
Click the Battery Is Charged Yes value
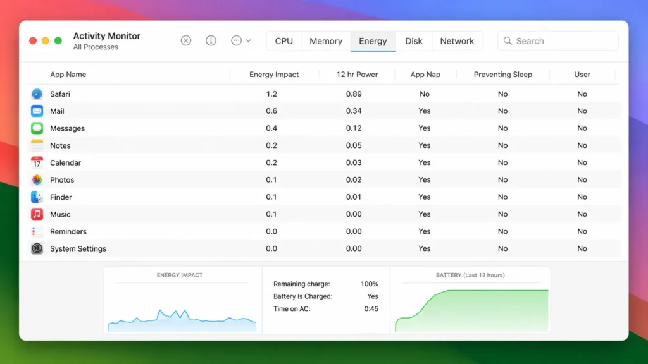tap(373, 296)
